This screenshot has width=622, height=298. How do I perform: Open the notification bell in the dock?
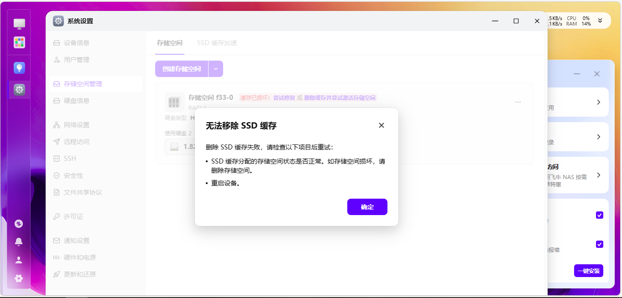[19, 241]
